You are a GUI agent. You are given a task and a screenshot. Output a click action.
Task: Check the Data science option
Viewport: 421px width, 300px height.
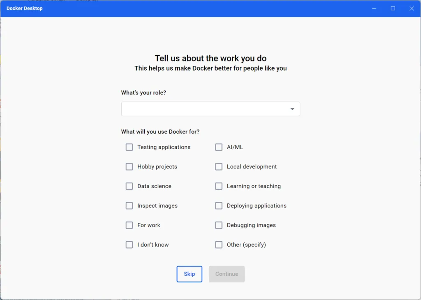pos(129,186)
